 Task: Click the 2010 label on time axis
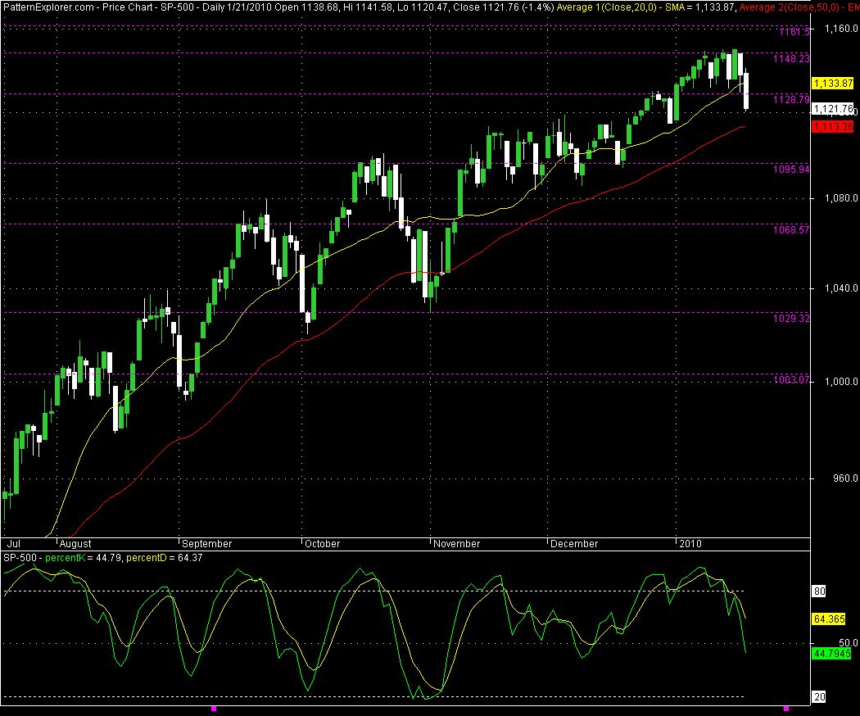[x=690, y=544]
